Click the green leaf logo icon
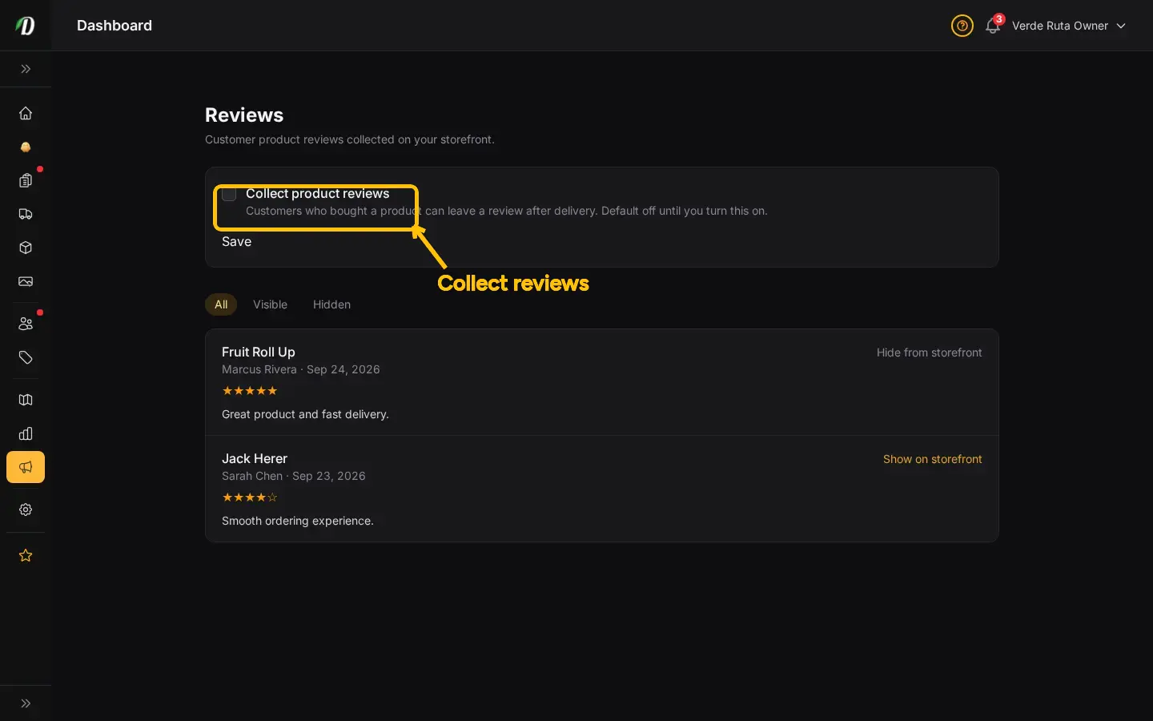The height and width of the screenshot is (721, 1153). click(26, 26)
